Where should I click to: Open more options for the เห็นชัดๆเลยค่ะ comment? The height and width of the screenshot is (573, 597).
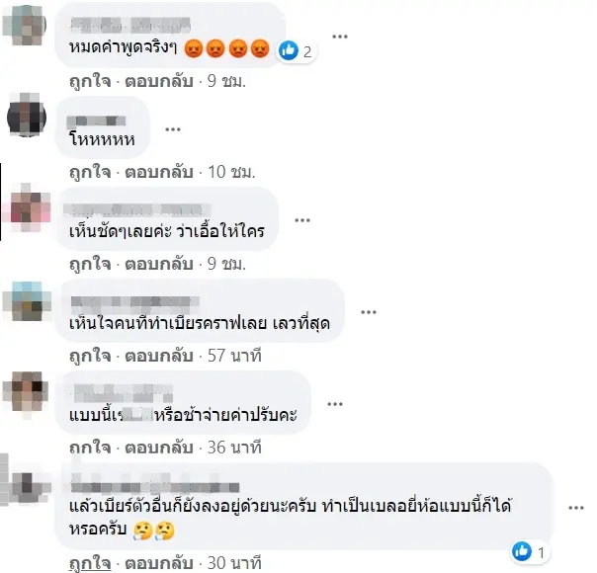point(301,220)
